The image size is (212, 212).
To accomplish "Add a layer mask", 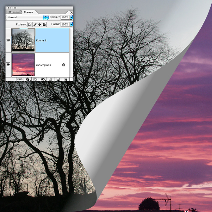I will click(x=35, y=79).
